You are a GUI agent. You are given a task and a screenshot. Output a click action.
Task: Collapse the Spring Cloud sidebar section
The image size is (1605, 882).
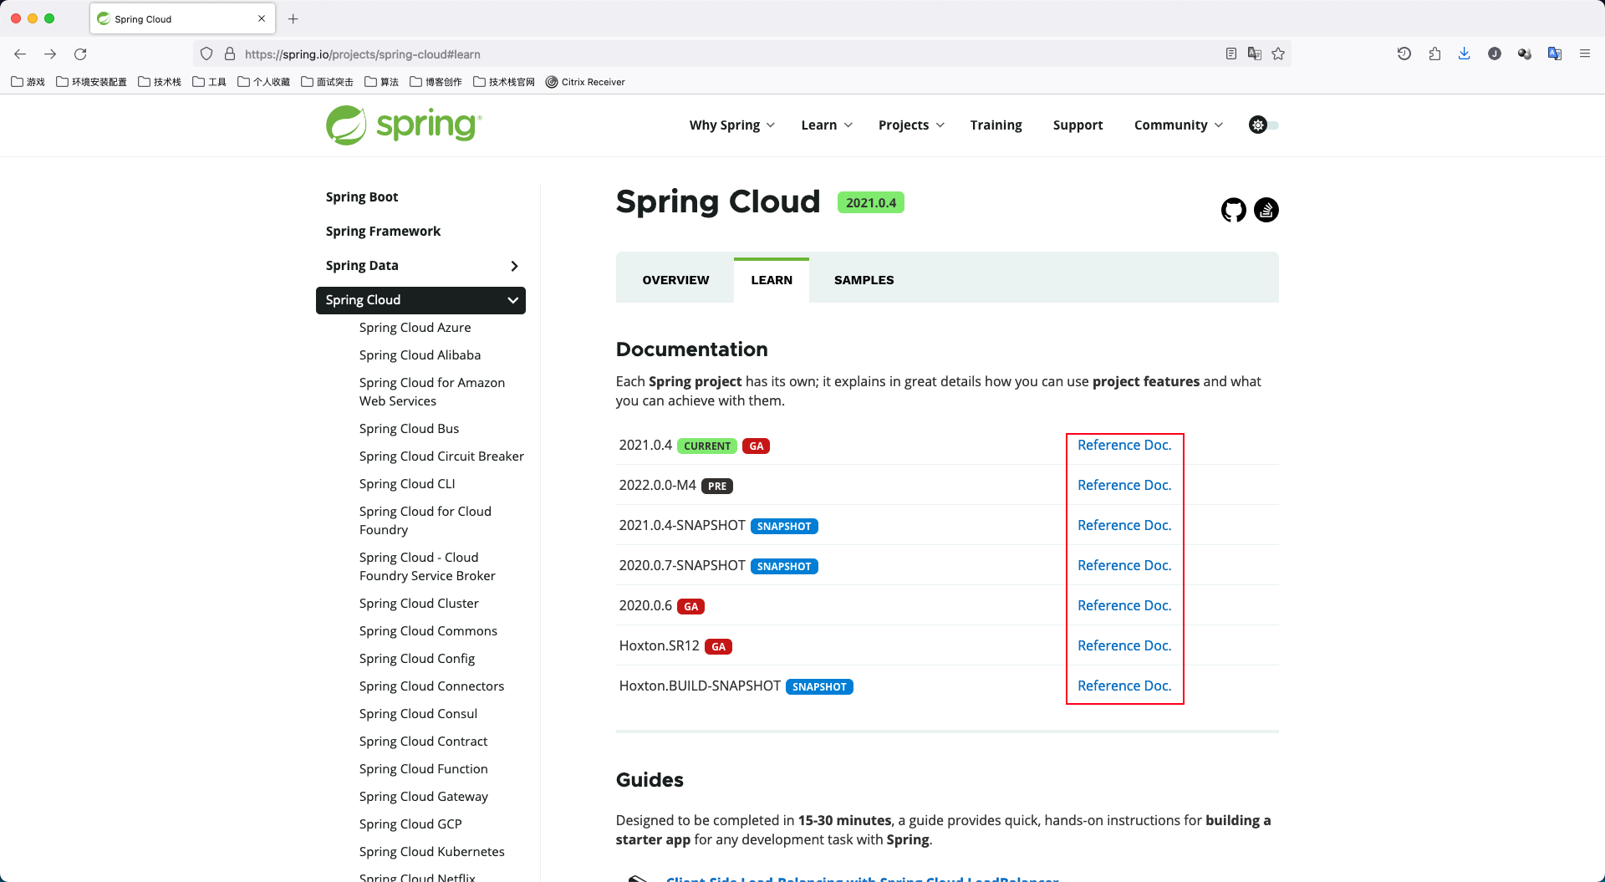click(512, 300)
